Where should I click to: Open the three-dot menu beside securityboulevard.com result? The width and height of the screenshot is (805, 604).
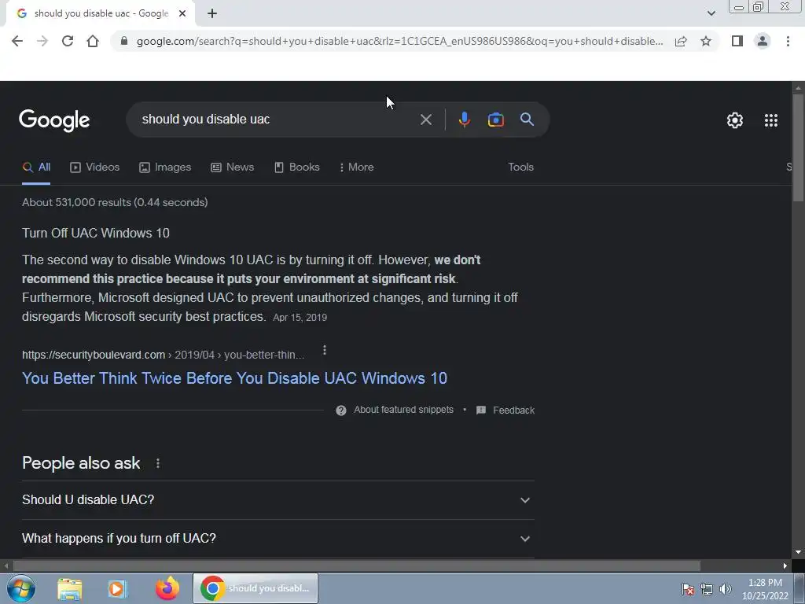pos(325,350)
